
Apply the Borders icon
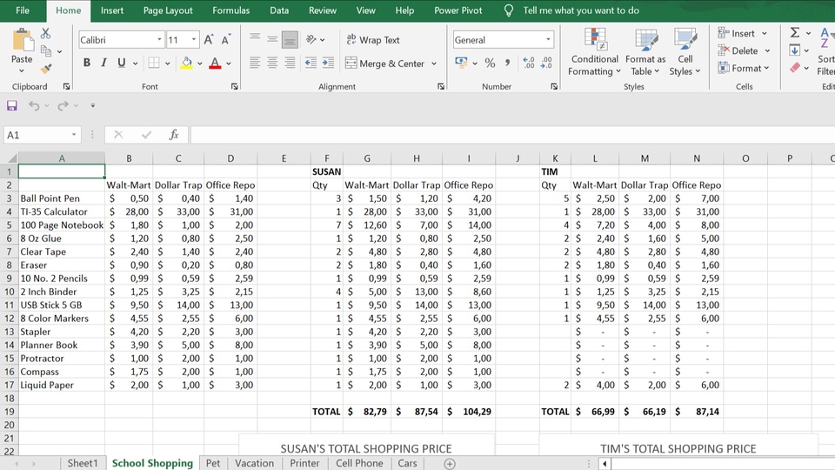[154, 63]
